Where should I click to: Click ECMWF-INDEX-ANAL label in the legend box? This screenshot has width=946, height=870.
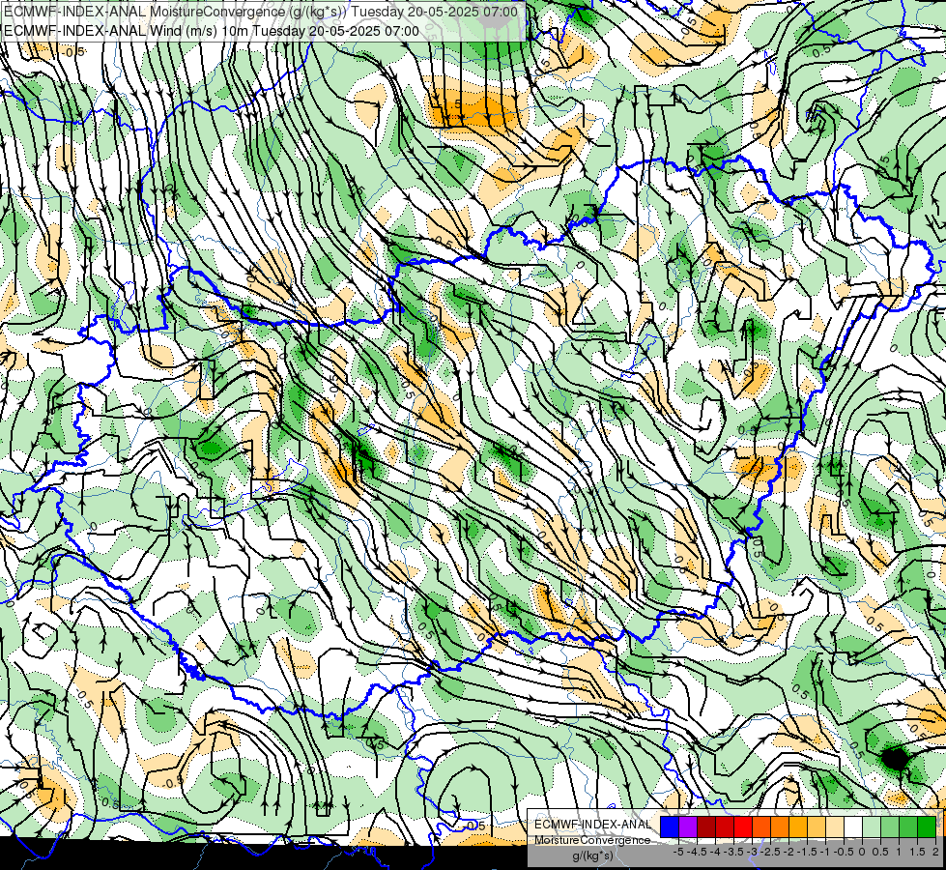tap(592, 825)
